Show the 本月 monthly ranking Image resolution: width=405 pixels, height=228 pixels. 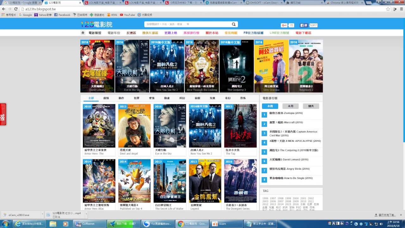[x=290, y=106]
